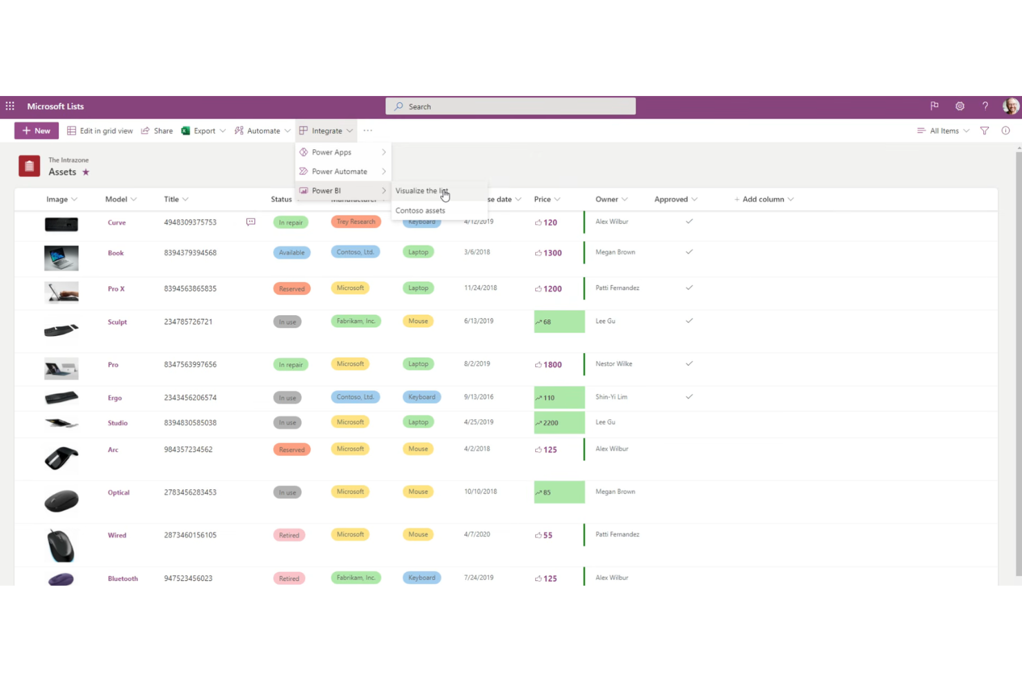The width and height of the screenshot is (1022, 682).
Task: Click the Automate flow icon
Action: click(x=239, y=131)
